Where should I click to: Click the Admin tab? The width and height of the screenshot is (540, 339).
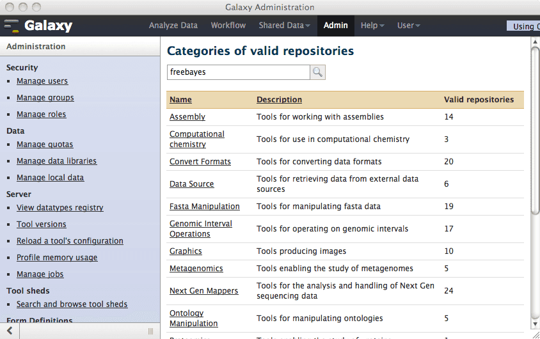(x=335, y=26)
